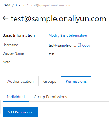This screenshot has width=109, height=118.
Task: Navigate to the Users breadcrumb
Action: (x=20, y=5)
